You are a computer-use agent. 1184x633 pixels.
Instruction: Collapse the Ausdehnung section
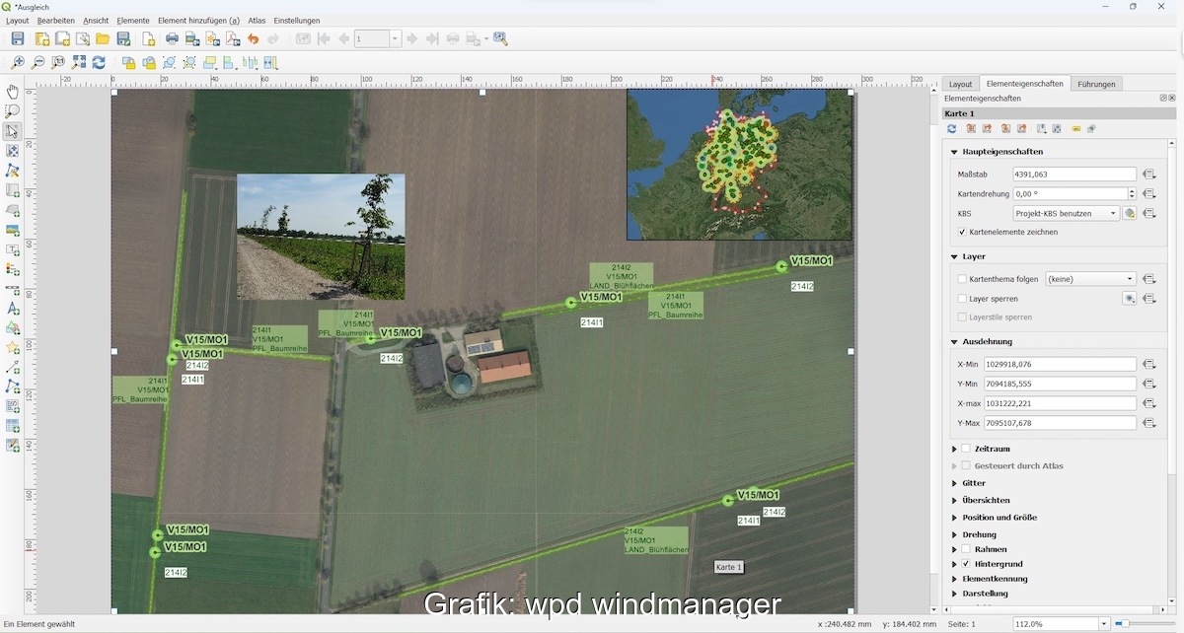(954, 342)
